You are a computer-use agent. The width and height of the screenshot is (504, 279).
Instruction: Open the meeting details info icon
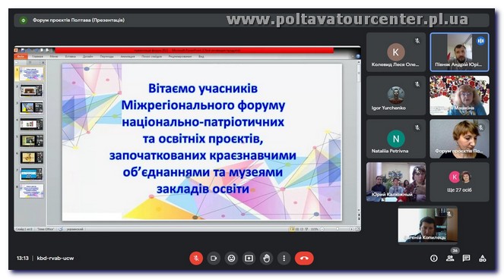coord(434,259)
